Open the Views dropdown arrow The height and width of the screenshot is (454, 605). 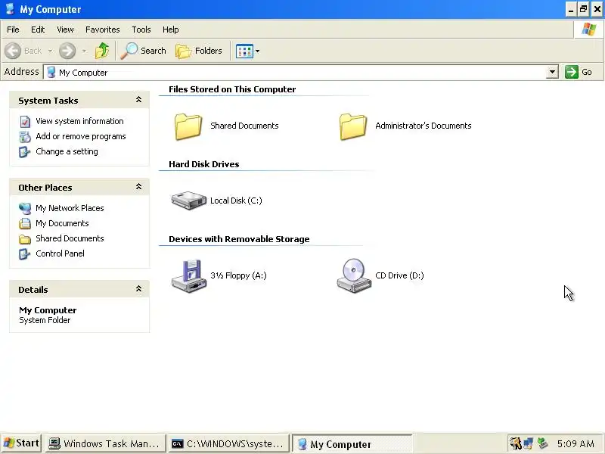(257, 51)
